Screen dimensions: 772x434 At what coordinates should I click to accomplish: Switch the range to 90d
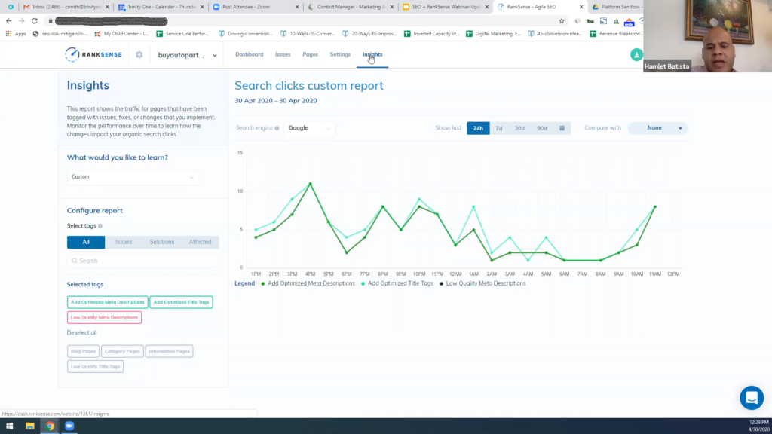point(541,128)
